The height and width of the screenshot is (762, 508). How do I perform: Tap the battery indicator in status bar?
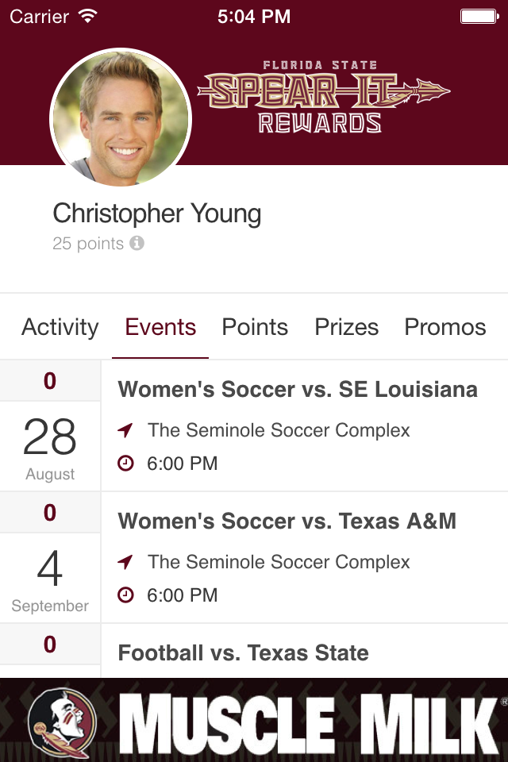coord(479,17)
